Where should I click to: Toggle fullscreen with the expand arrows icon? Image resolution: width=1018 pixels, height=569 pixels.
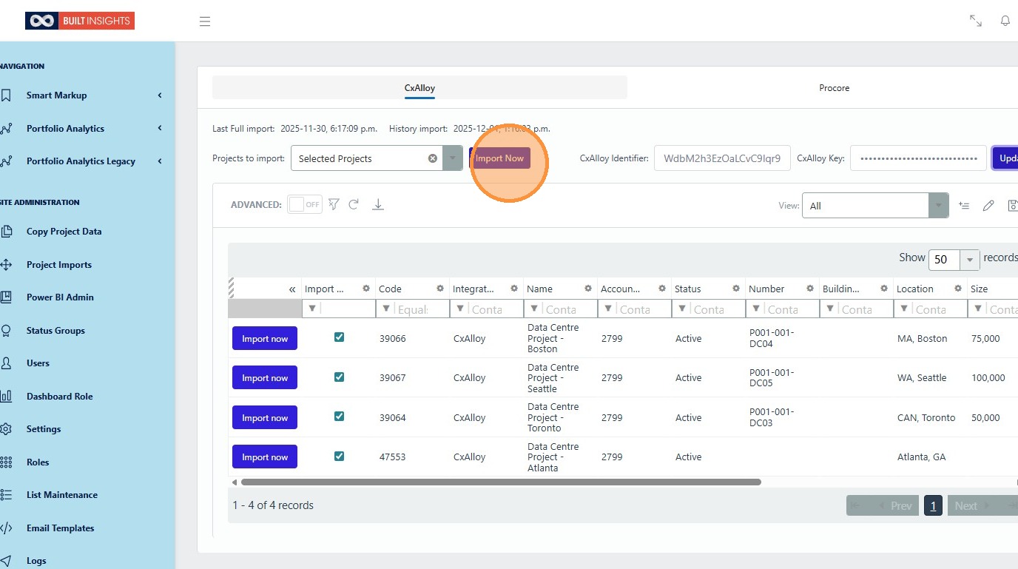(x=976, y=21)
